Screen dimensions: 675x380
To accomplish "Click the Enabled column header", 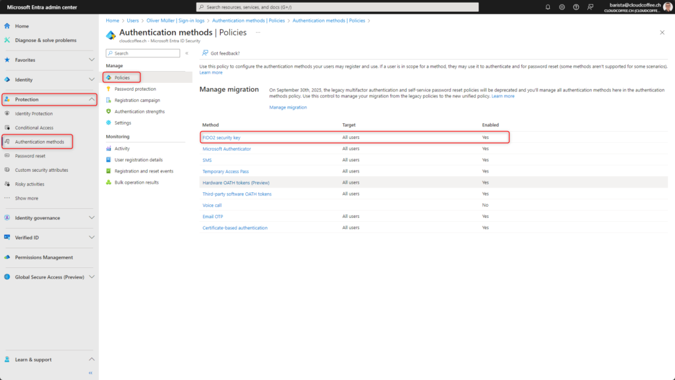I will (490, 125).
